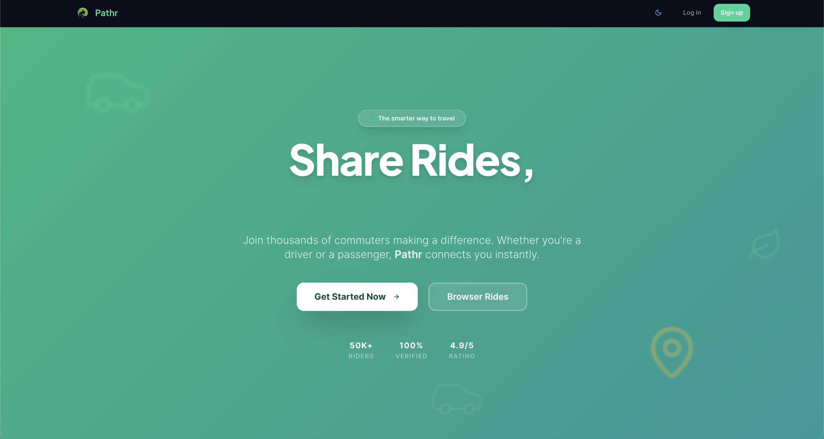Click the leaf icon on the right side
The image size is (824, 439).
[x=764, y=244]
